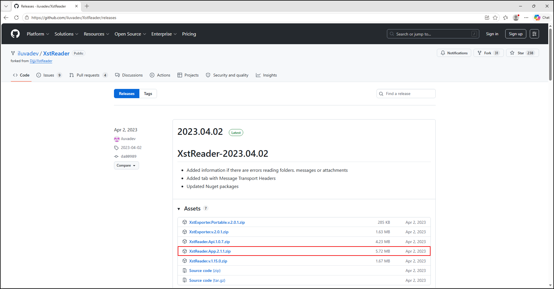Download Source code (tar.gz)
This screenshot has height=289, width=554.
207,280
